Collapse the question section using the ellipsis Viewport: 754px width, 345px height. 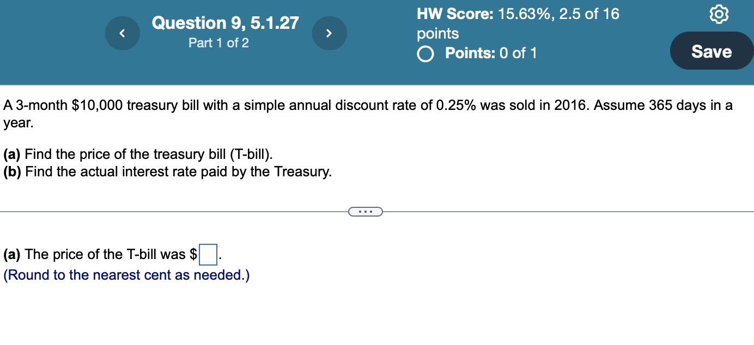click(365, 211)
